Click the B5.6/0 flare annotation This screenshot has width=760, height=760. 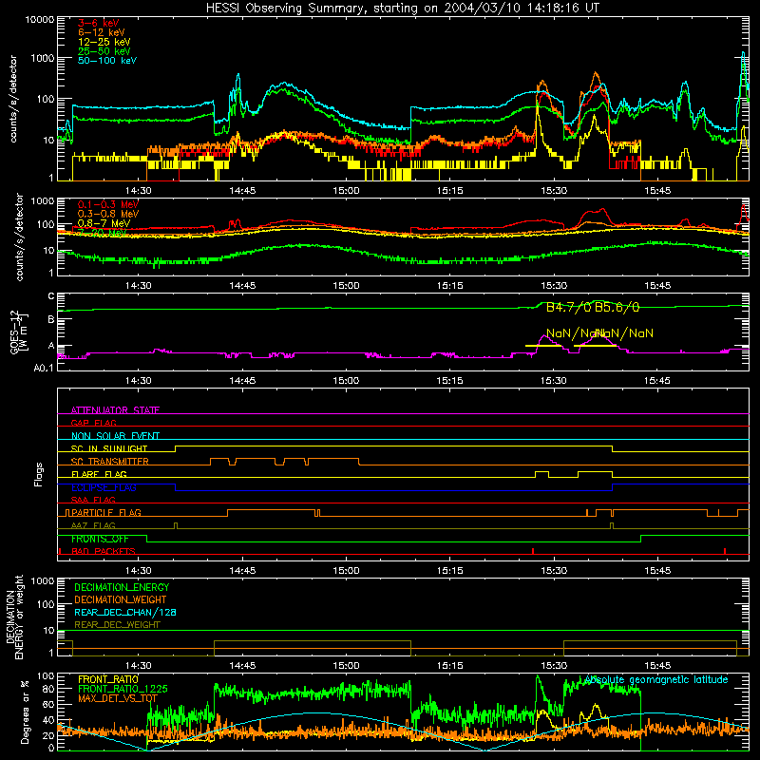pyautogui.click(x=617, y=307)
